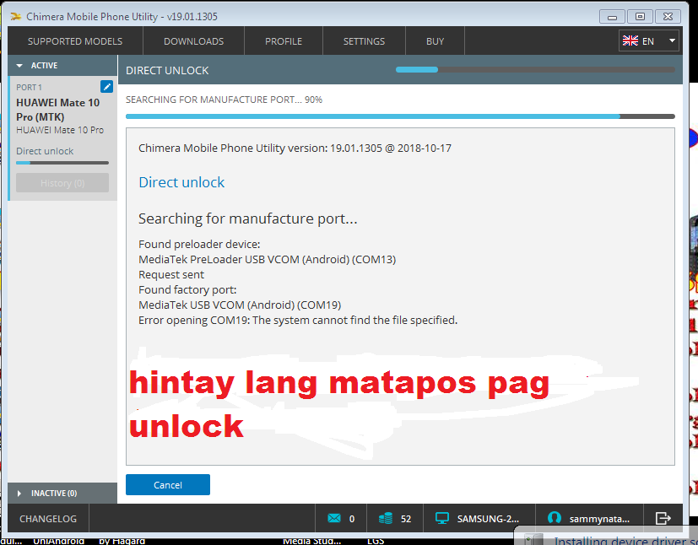
Task: Open messages envelope icon
Action: point(334,518)
